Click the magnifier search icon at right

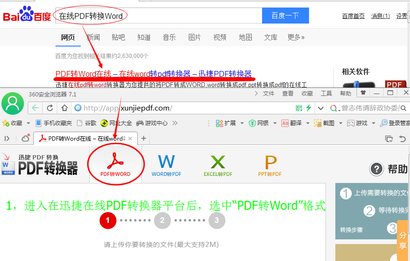[x=403, y=108]
